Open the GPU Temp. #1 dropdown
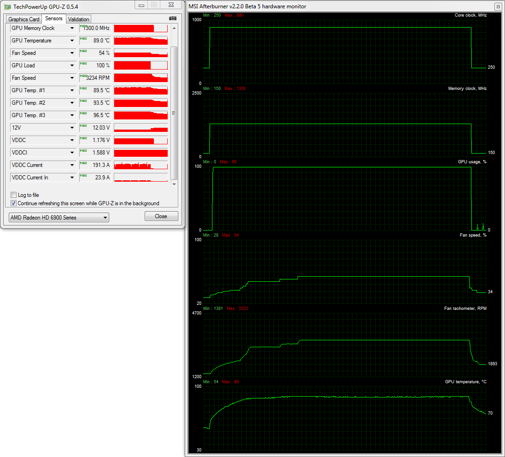505x457 pixels. click(x=72, y=90)
